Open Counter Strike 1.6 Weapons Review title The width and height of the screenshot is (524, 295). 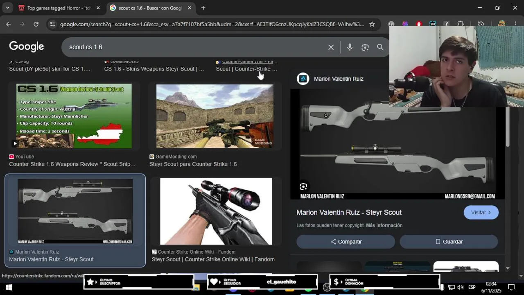72,164
